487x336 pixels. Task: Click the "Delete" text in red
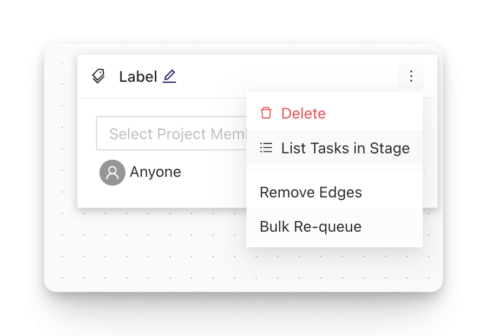(x=303, y=113)
